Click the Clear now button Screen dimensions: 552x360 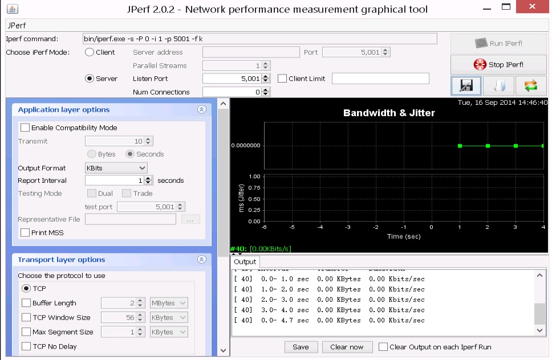pyautogui.click(x=347, y=347)
